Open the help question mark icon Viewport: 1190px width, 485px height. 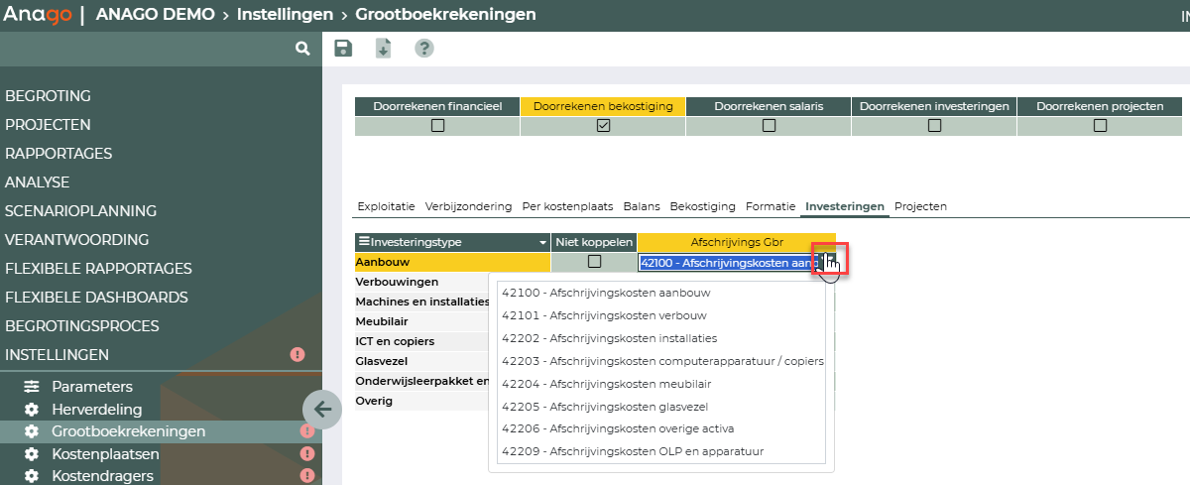[x=424, y=49]
